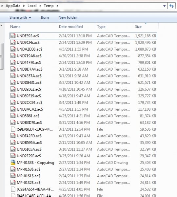Screen dimensions: 177x197
Task: Select the UNDE392.ac$ file icon
Action: tap(13, 36)
